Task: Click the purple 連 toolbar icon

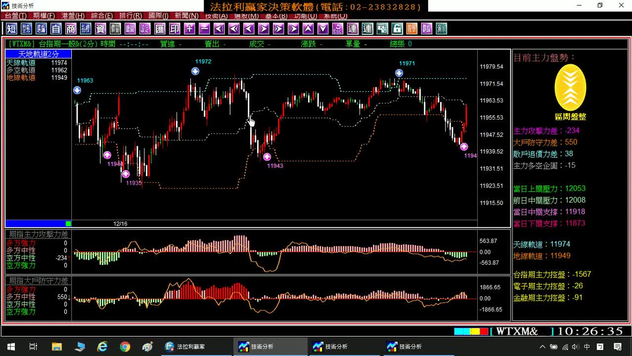Action: click(x=353, y=28)
